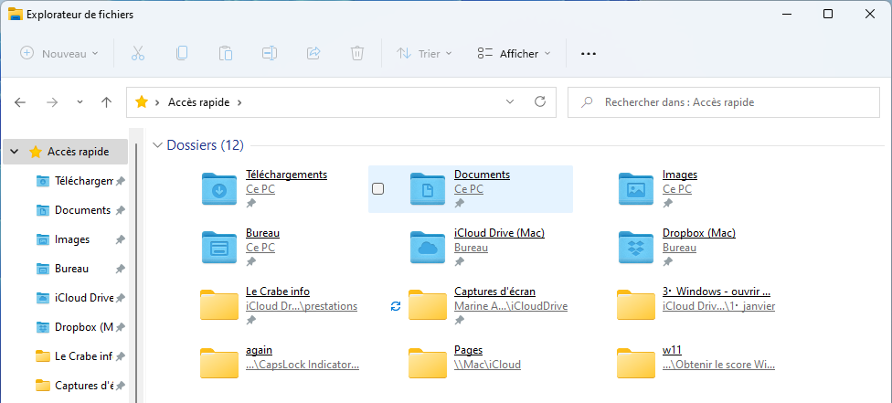The height and width of the screenshot is (403, 892).
Task: Open the Trier sort dropdown
Action: (424, 54)
